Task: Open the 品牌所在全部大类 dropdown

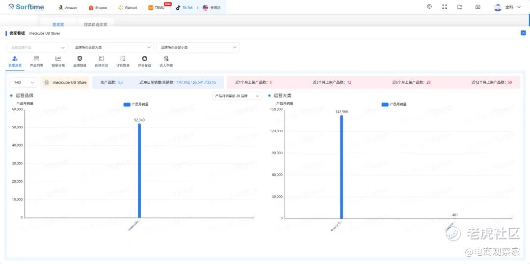Action: [112, 47]
